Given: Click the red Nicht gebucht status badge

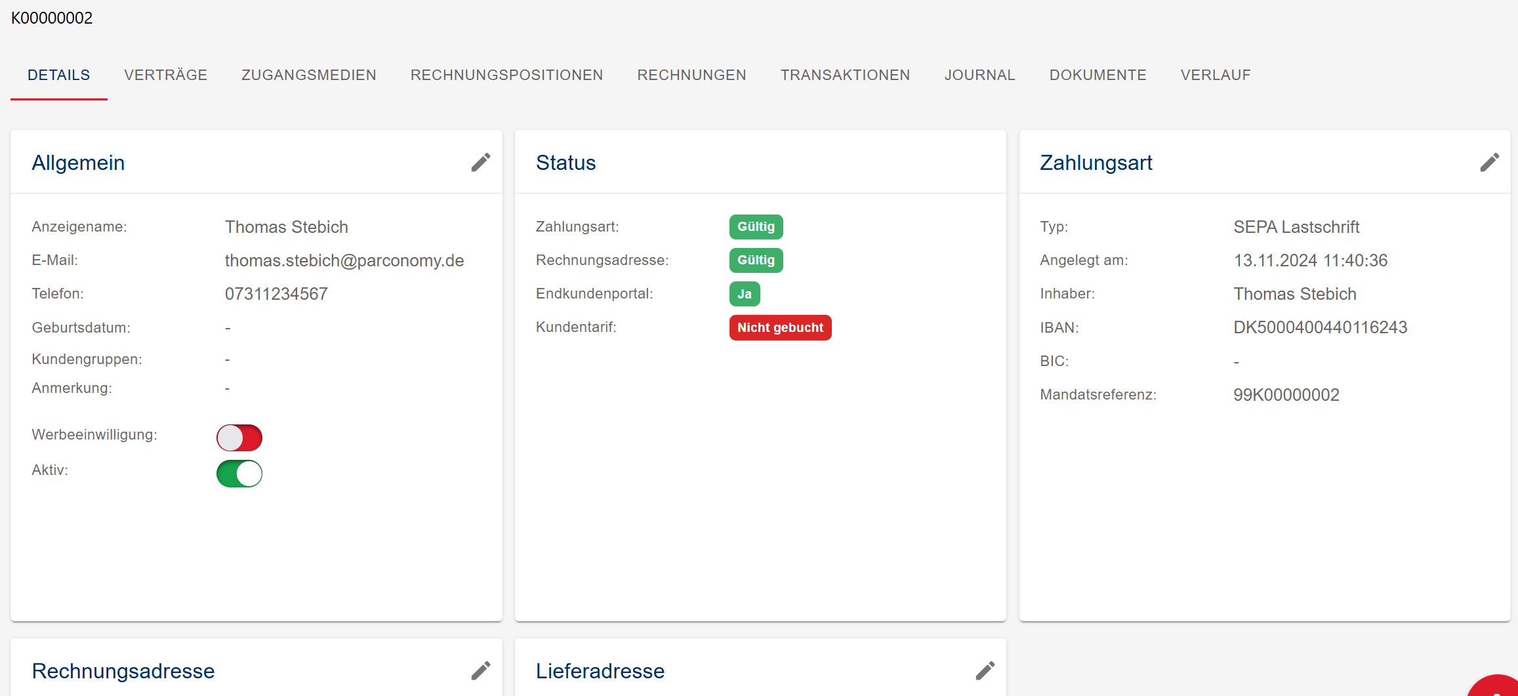Looking at the screenshot, I should (x=780, y=328).
